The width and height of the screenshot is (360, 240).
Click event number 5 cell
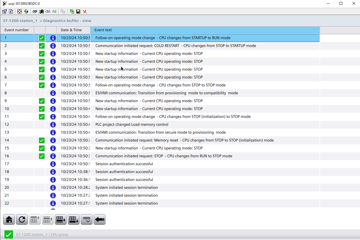17,69
